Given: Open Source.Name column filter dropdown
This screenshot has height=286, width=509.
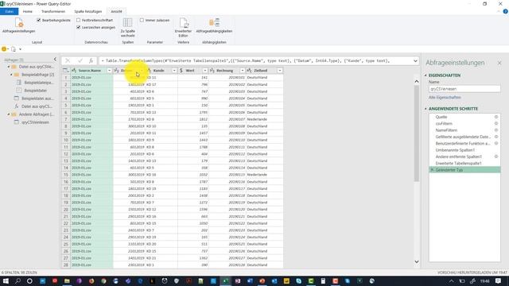Looking at the screenshot, I should [x=109, y=71].
